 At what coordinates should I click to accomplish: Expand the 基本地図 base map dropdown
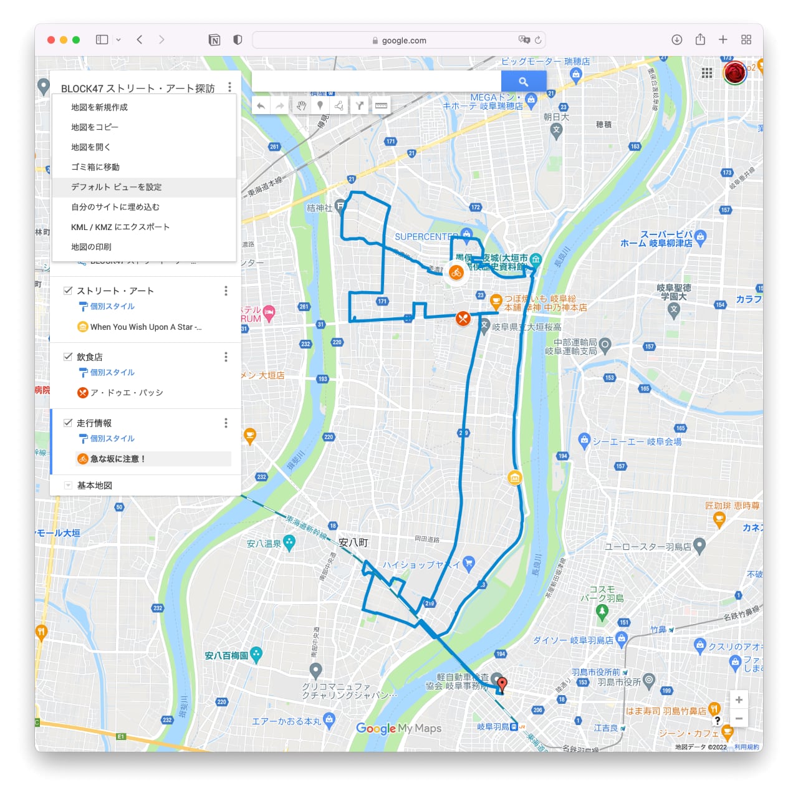pyautogui.click(x=68, y=486)
